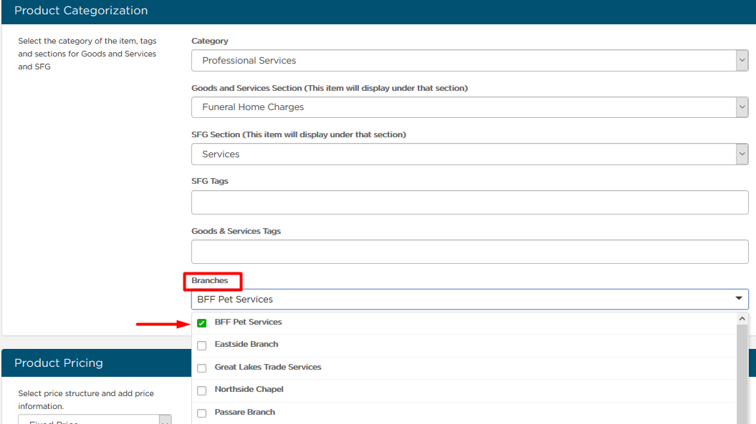Click the scroll up arrow in branches list
The height and width of the screenshot is (424, 756).
pyautogui.click(x=742, y=319)
